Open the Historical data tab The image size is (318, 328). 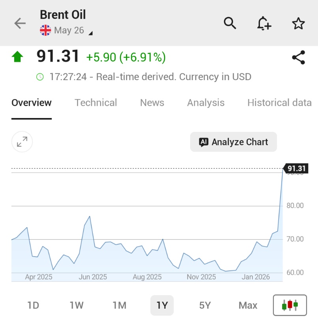pos(279,103)
